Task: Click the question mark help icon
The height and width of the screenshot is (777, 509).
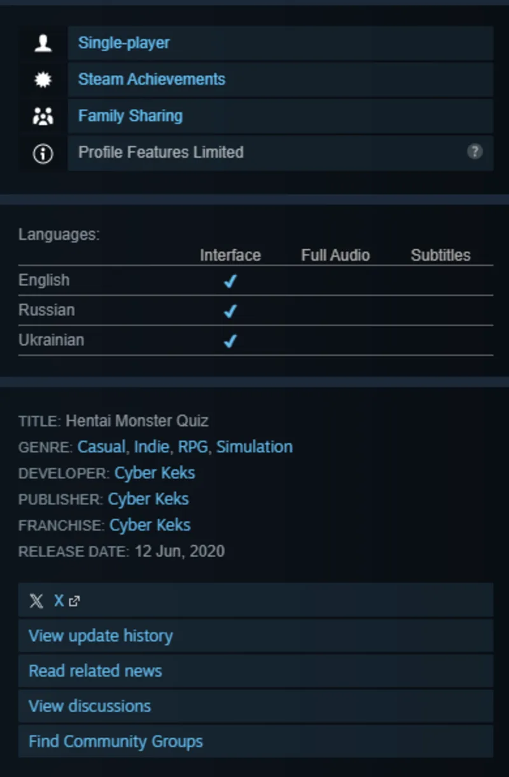Action: (475, 151)
